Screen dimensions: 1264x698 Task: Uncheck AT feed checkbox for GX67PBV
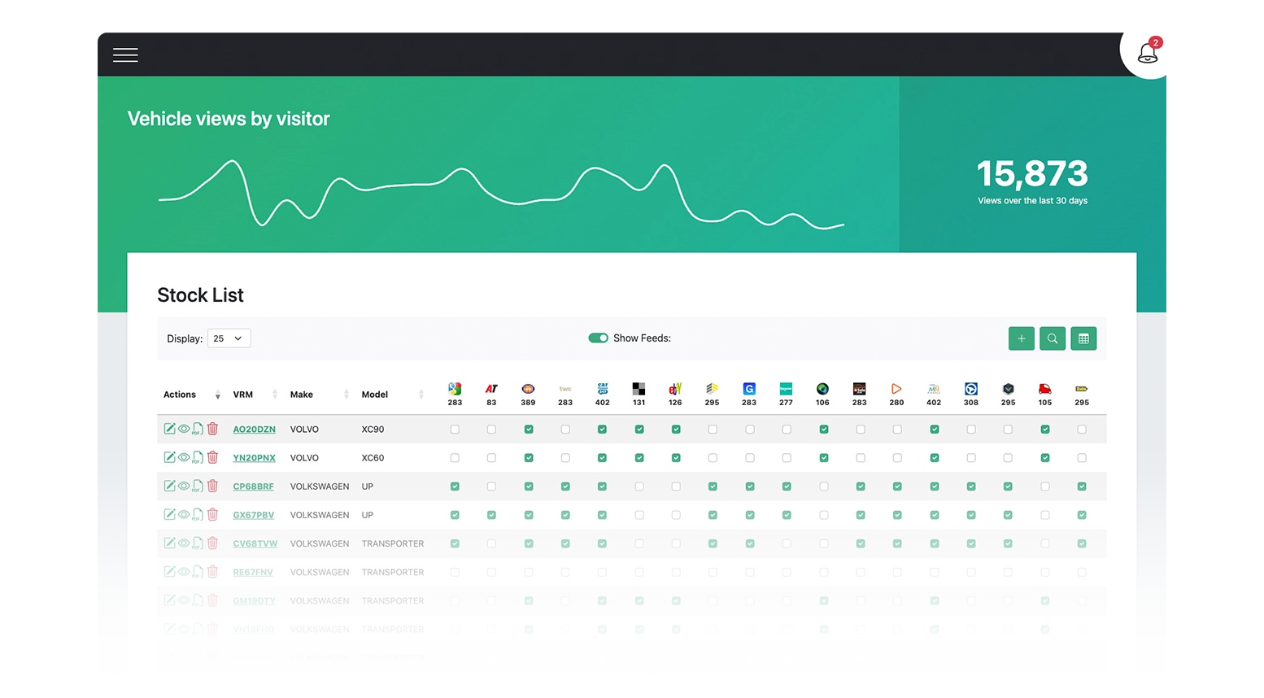coord(491,515)
